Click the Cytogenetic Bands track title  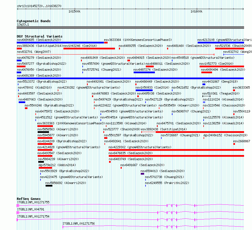coord(34,21)
